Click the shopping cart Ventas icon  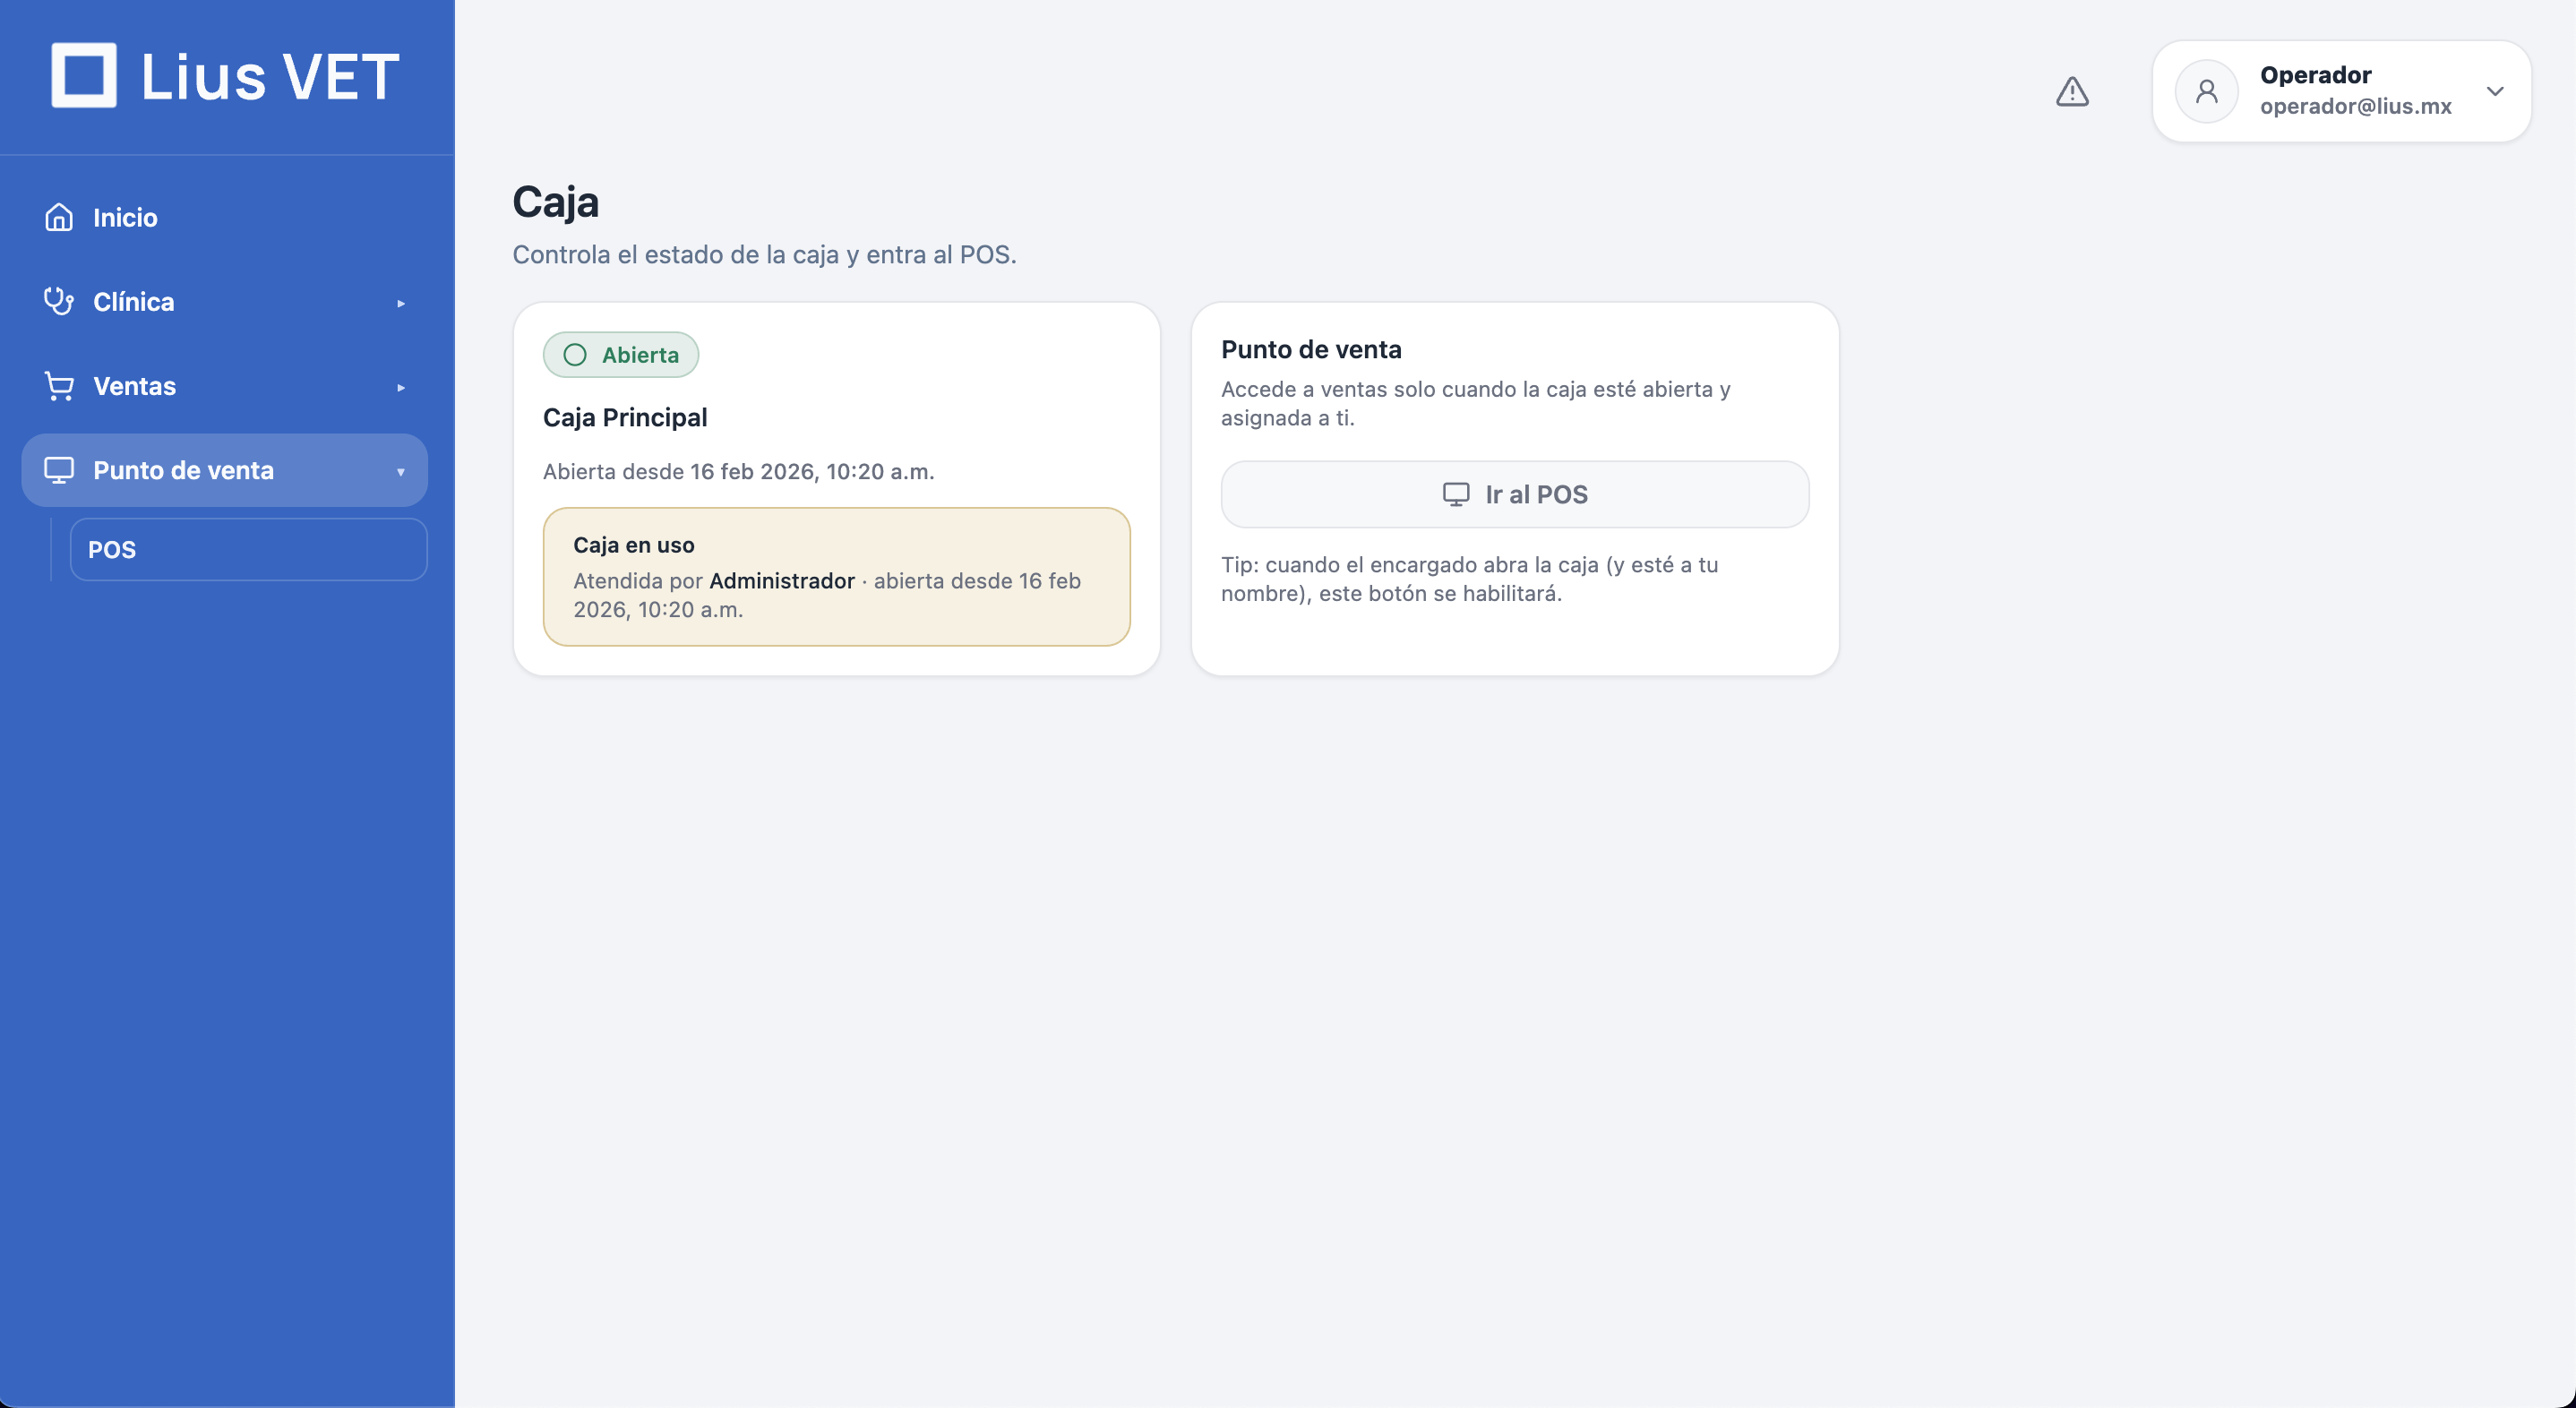(x=59, y=386)
